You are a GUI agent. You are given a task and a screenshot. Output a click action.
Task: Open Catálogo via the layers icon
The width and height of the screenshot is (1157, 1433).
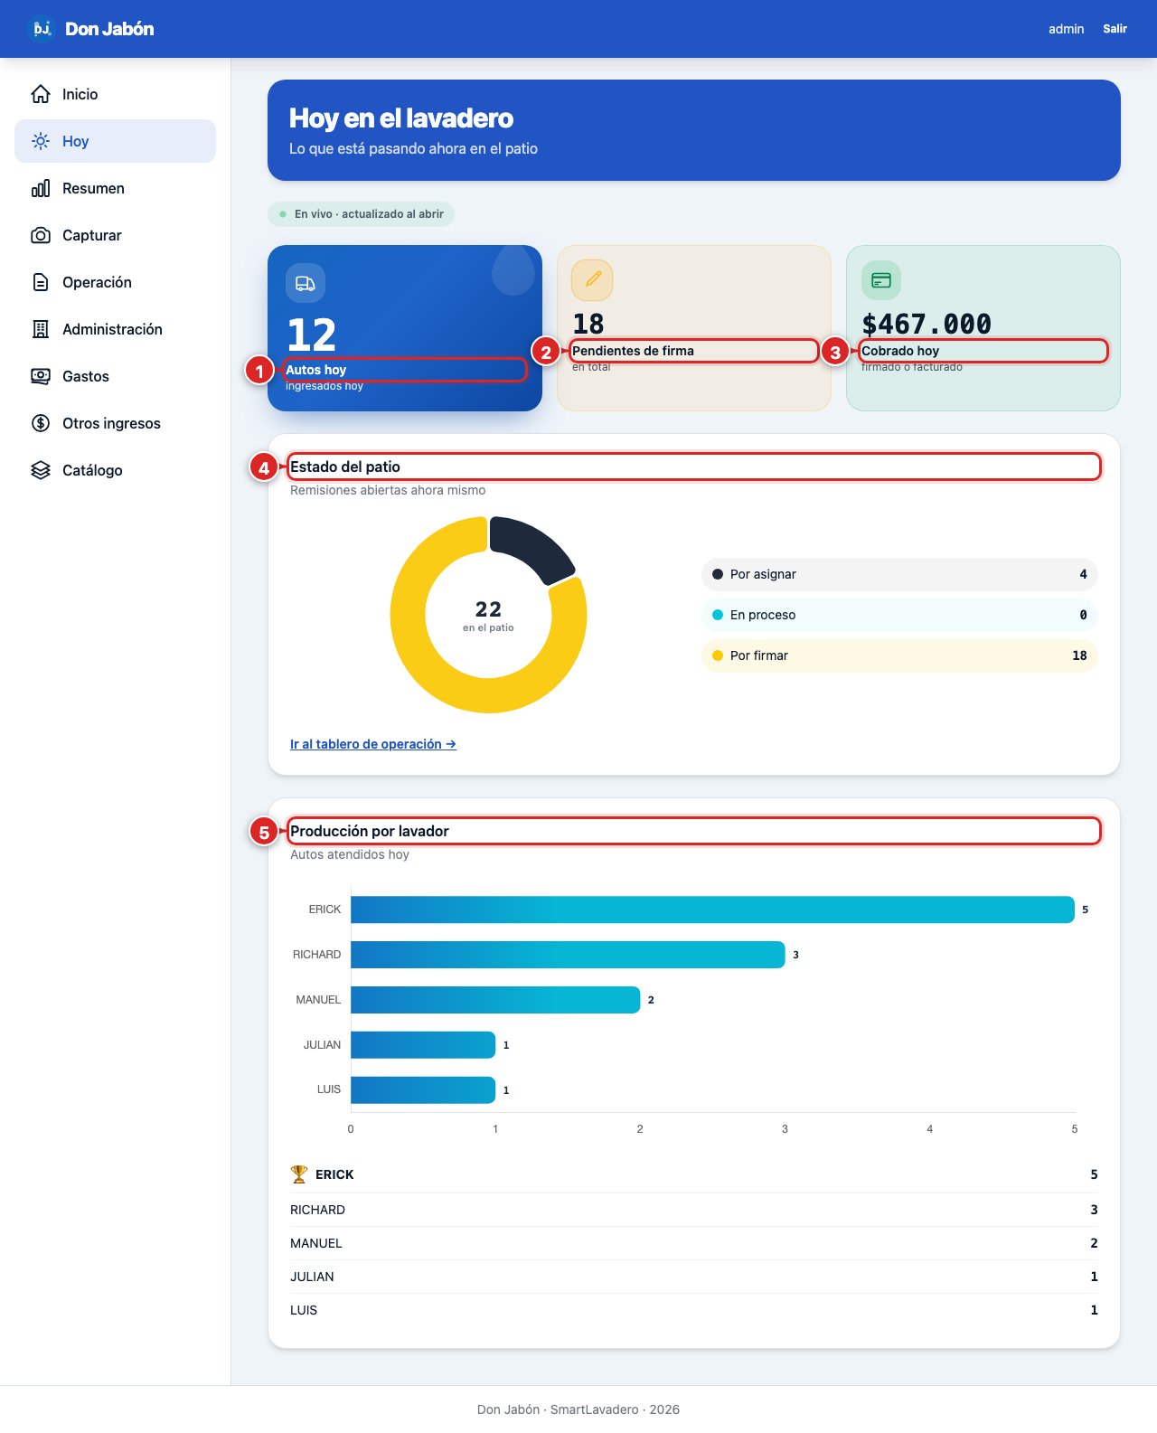pos(41,470)
